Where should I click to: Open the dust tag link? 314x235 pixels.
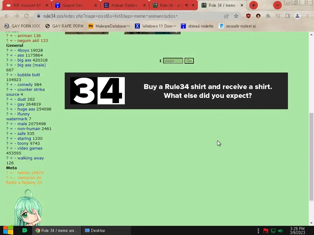(22, 99)
